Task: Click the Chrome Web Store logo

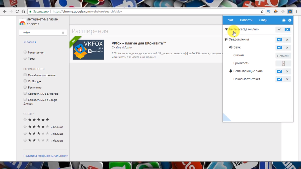Action: click(22, 22)
